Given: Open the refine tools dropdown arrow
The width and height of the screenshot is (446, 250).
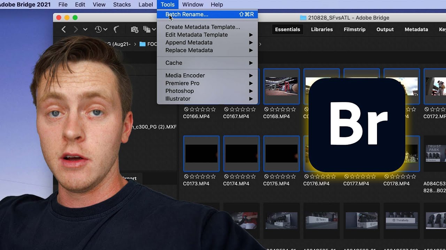Looking at the screenshot, I should pos(154,30).
